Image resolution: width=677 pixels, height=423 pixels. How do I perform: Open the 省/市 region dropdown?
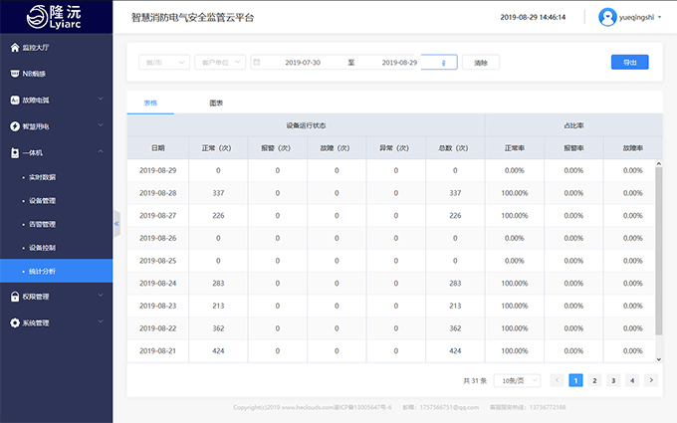[x=164, y=62]
